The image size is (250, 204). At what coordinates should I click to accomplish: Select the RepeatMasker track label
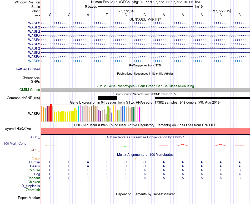coord(29,198)
